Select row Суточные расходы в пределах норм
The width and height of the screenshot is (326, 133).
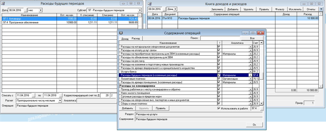(189, 97)
